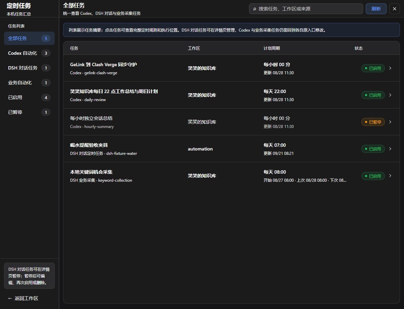404x309 pixels.
Task: Click the 更新 09/21 08:21 timestamp
Action: 279,153
